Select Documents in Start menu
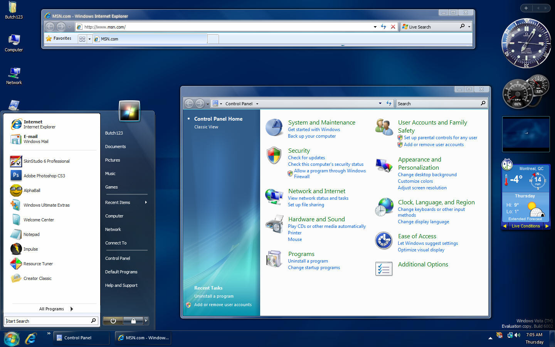Image resolution: width=555 pixels, height=347 pixels. [115, 147]
